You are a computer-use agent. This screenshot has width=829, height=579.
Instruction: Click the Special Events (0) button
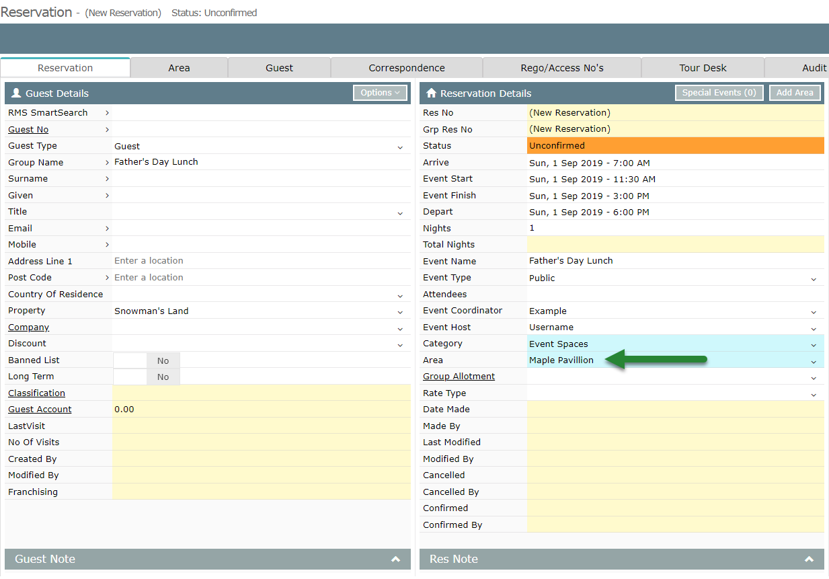(719, 93)
